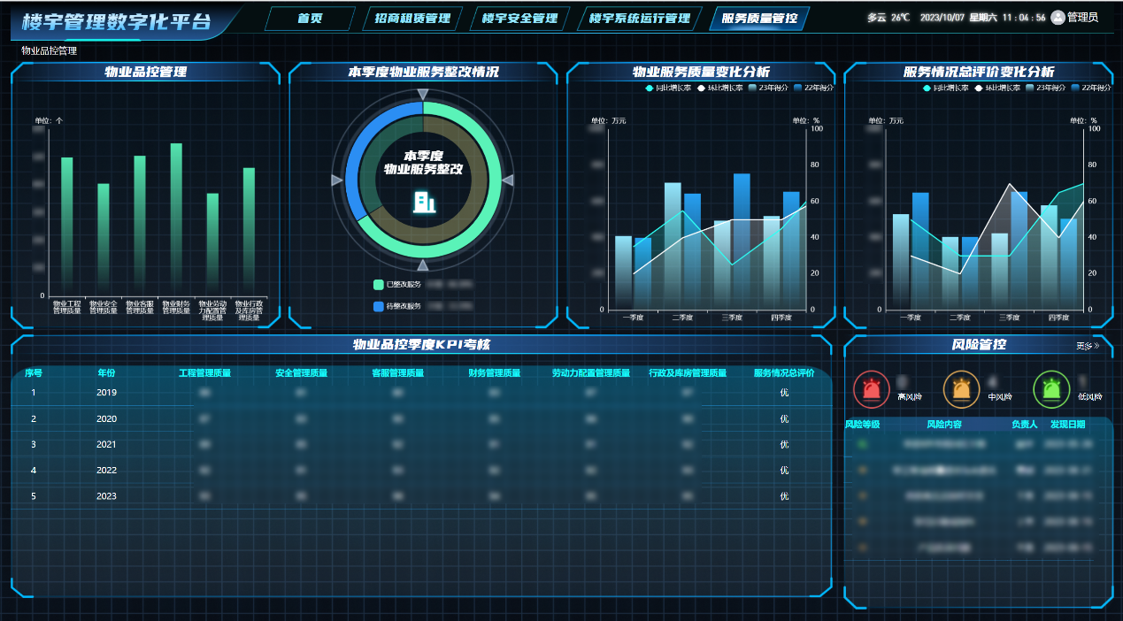Go to the 招商租赁管理 tab

[412, 19]
